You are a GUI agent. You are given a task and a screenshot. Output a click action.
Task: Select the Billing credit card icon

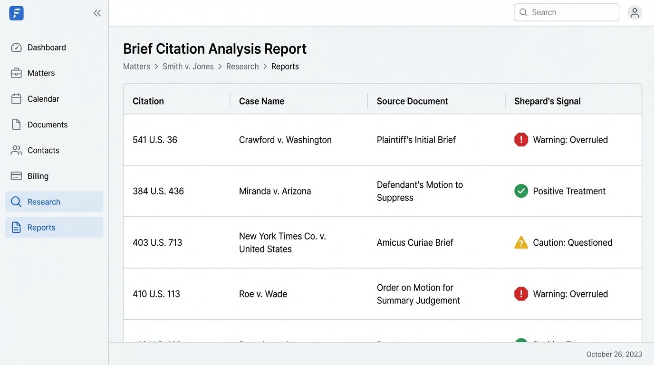(16, 175)
